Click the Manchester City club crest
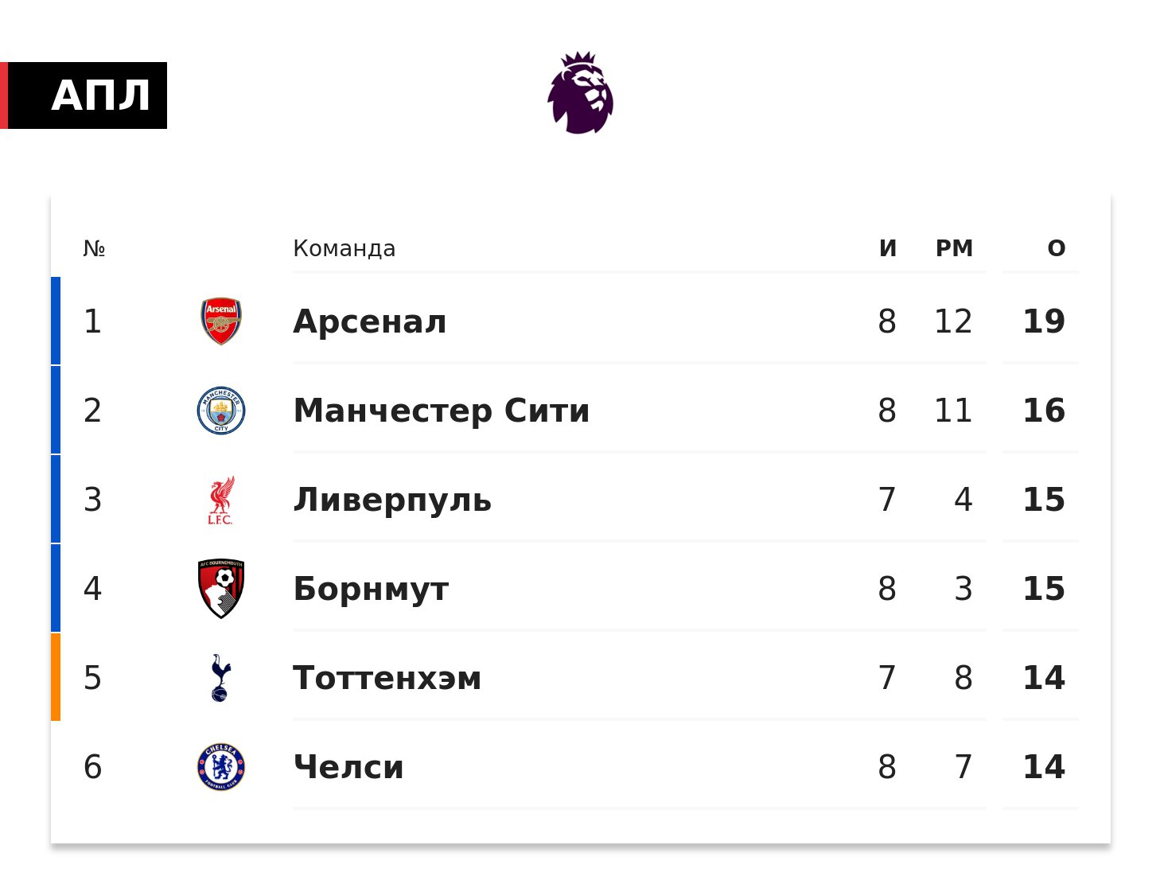The image size is (1160, 880). click(x=221, y=411)
